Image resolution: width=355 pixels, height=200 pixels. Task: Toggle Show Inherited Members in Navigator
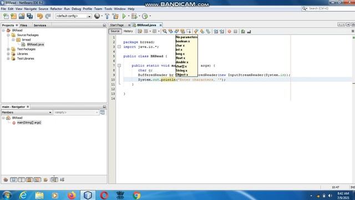tap(6, 180)
